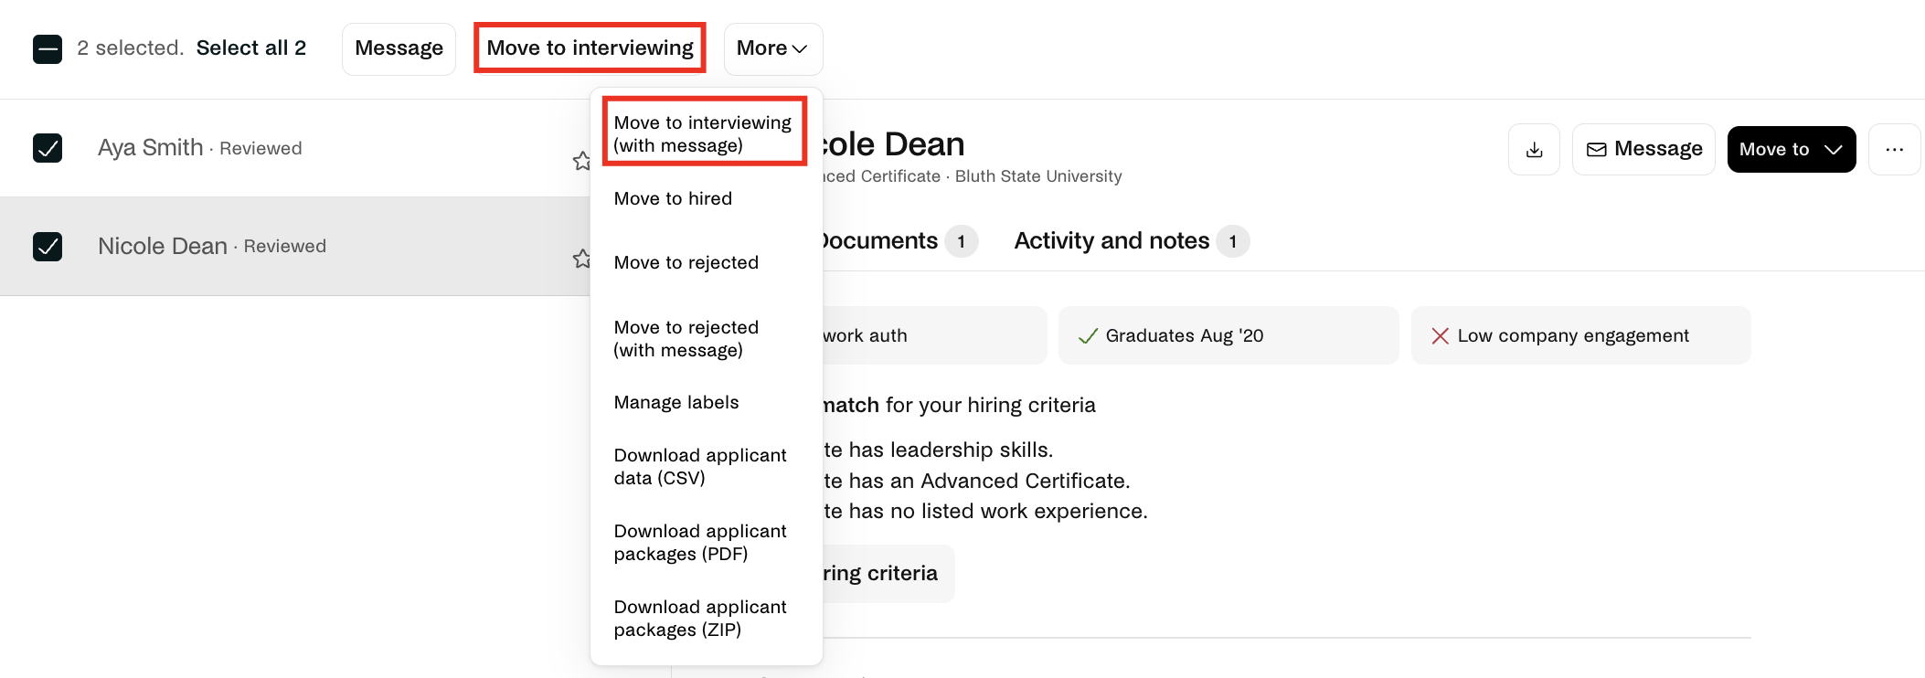Toggle the bulk selection checkbox
The image size is (1925, 678).
(x=48, y=48)
